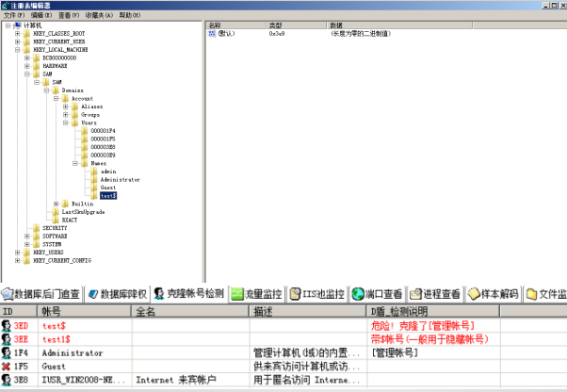The image size is (567, 392).
Task: Expand the Builtin registry key
Action: (57, 204)
